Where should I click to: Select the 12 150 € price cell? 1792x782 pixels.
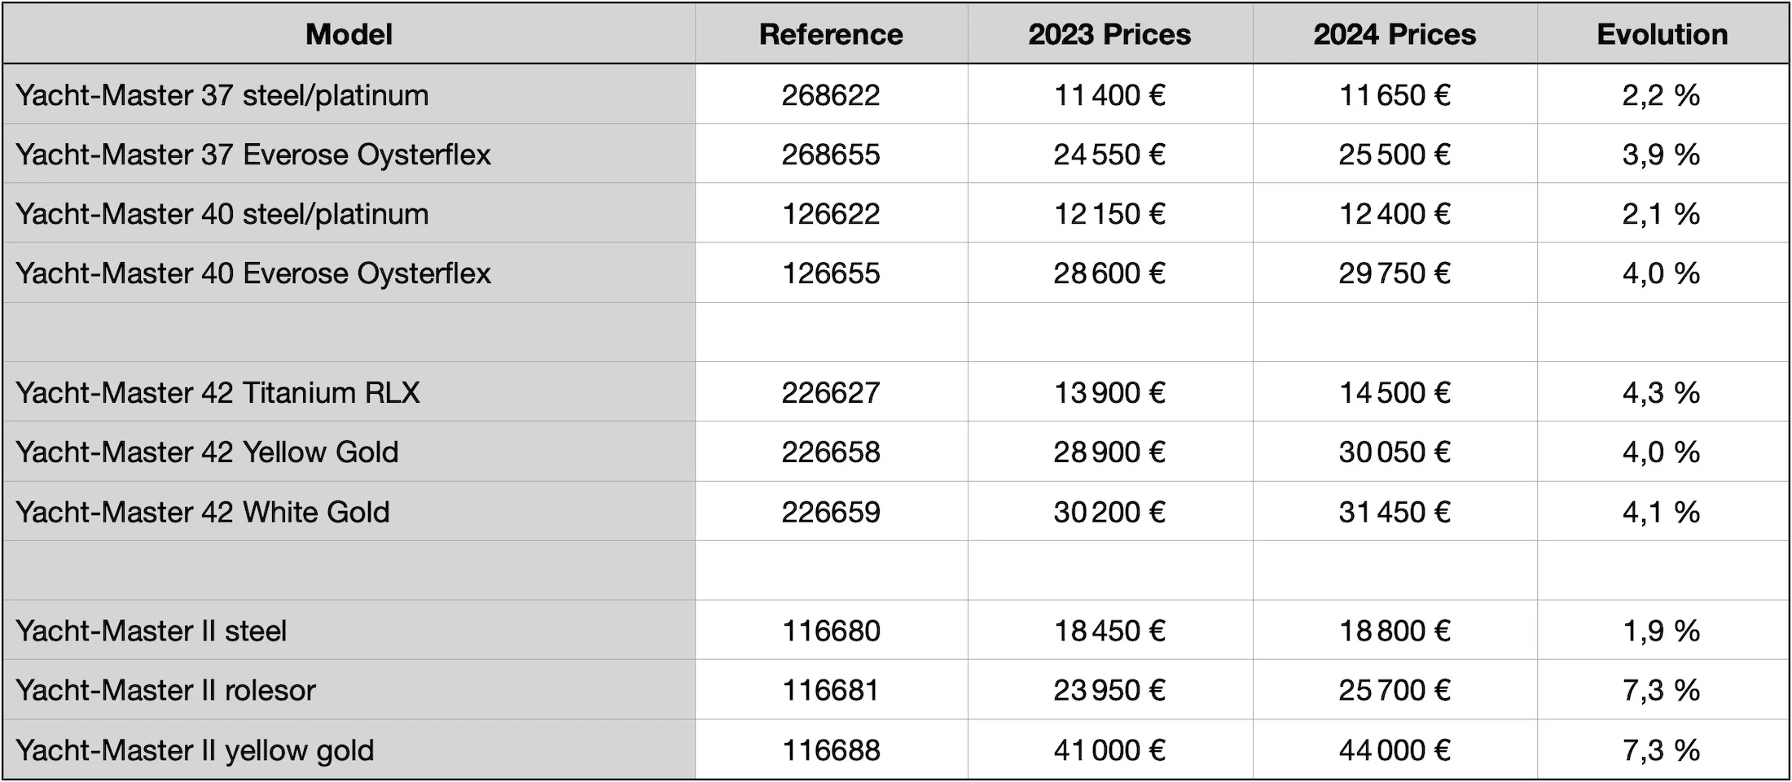[1109, 214]
